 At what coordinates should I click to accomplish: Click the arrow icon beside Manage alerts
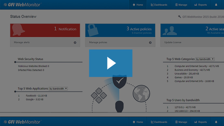(75, 42)
